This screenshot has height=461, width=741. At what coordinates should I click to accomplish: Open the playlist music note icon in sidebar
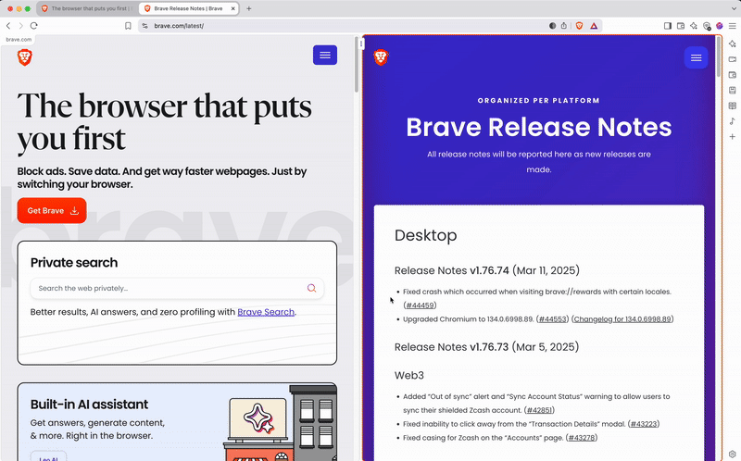click(x=732, y=121)
